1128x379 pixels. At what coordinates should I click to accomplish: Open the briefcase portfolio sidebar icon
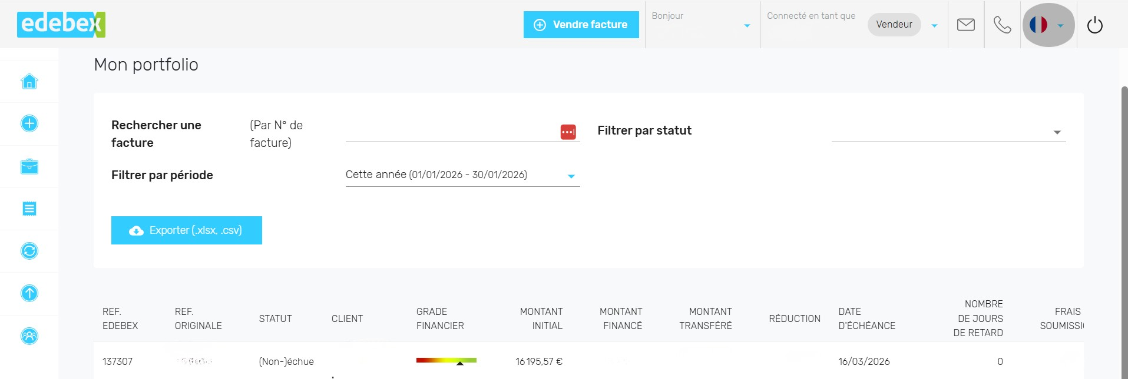[x=29, y=167]
